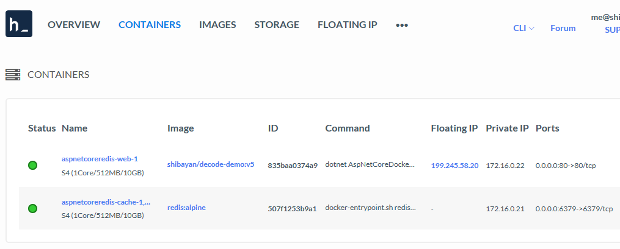The image size is (620, 249).
Task: Click the Ports column header
Action: coord(548,128)
